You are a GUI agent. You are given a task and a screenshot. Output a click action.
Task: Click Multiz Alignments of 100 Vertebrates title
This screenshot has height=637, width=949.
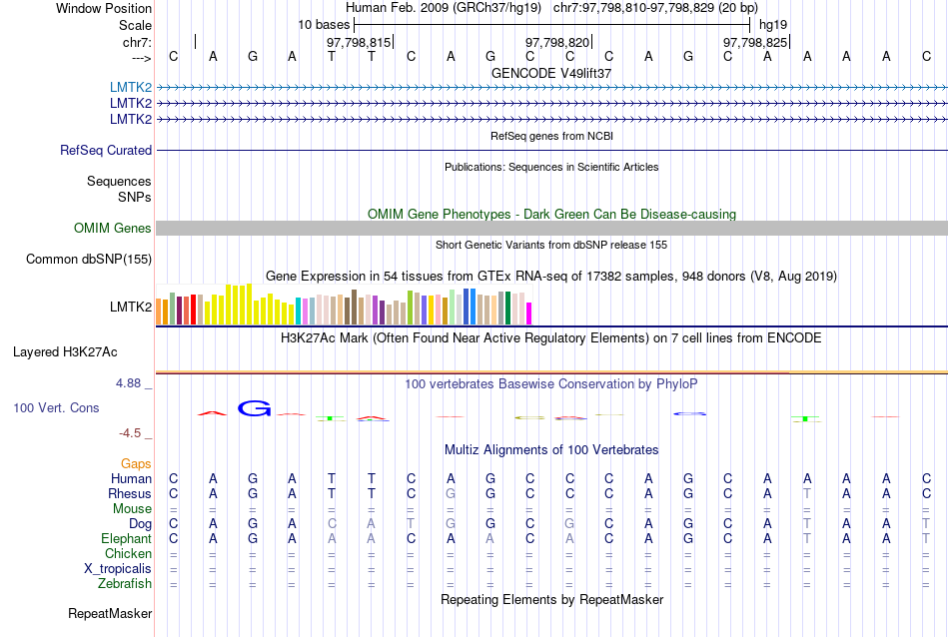pos(551,450)
